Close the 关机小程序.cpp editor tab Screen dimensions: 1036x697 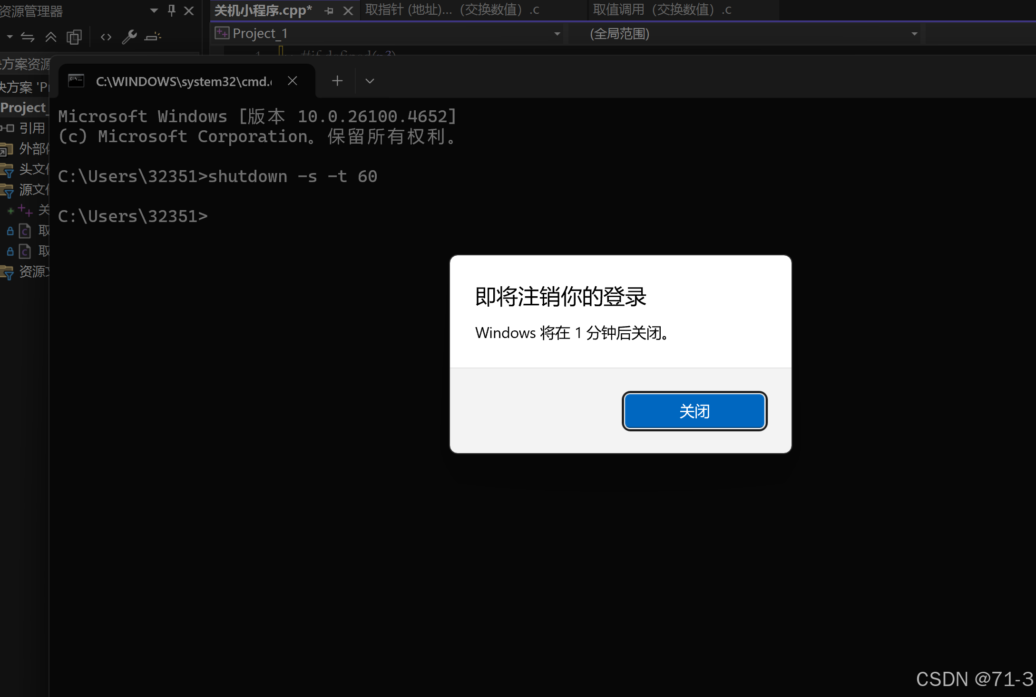pyautogui.click(x=348, y=10)
